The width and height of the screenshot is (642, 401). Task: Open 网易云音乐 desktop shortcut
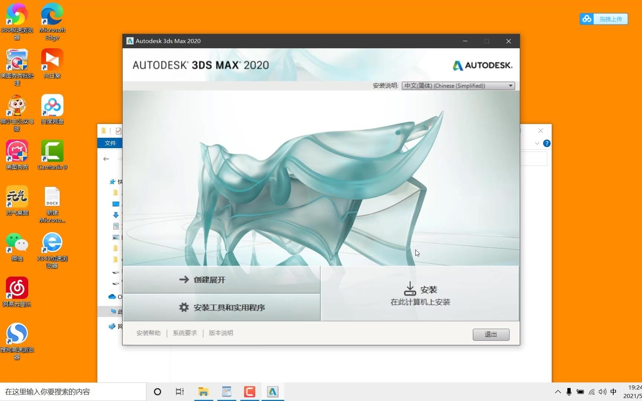click(x=17, y=292)
